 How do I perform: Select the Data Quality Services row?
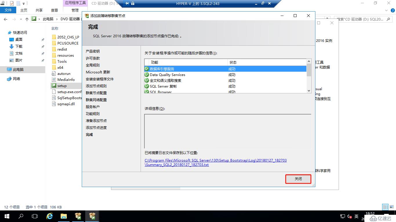(225, 75)
